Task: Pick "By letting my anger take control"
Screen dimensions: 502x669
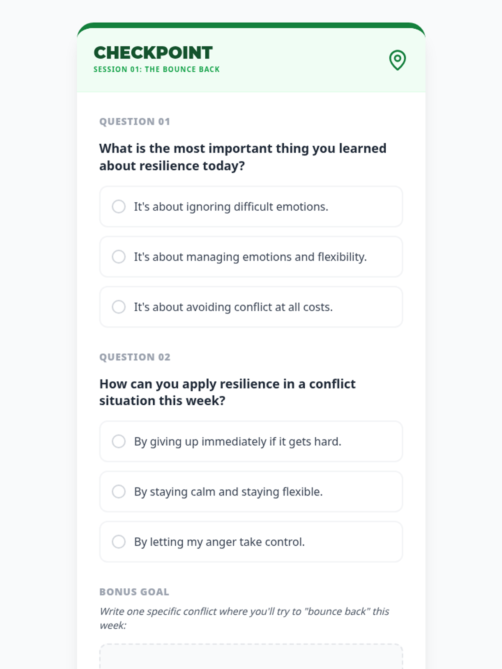Action: [119, 542]
